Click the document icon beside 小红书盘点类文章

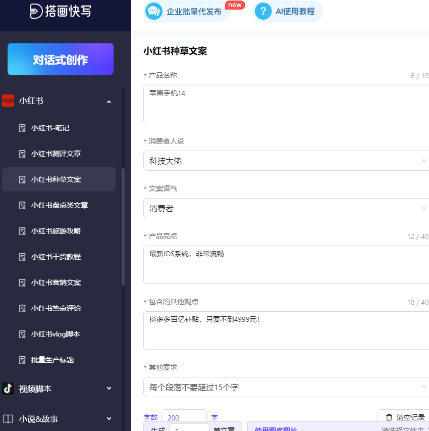coord(22,205)
